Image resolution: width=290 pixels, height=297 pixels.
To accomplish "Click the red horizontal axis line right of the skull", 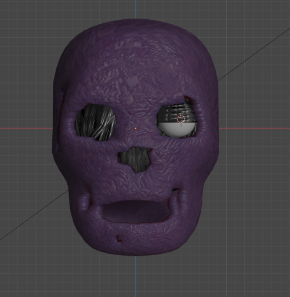I will click(254, 128).
